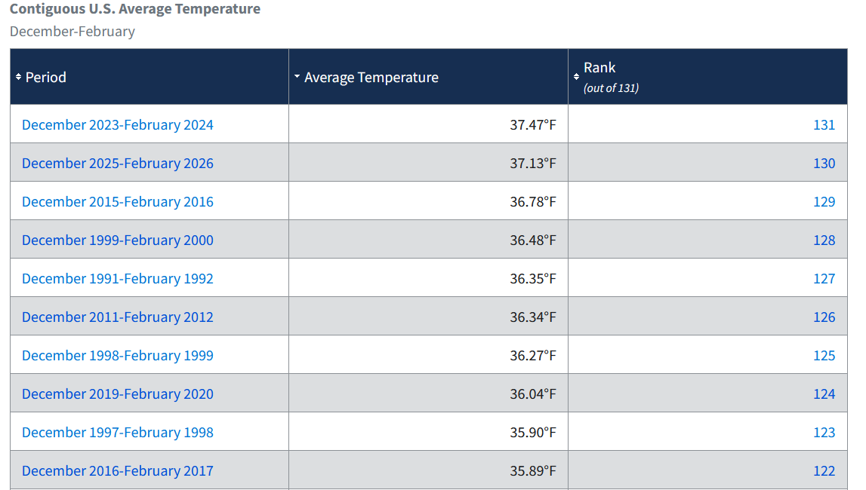Open the rank 125 link
The width and height of the screenshot is (866, 490).
pyautogui.click(x=824, y=356)
